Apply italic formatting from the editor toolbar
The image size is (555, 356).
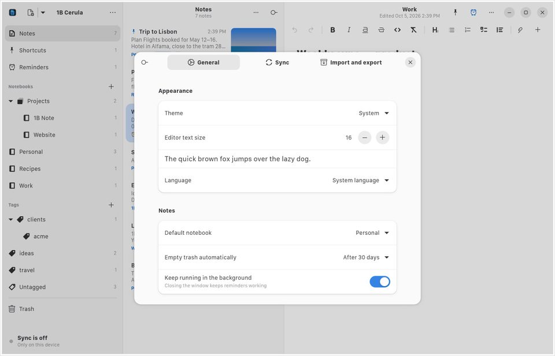coord(349,30)
